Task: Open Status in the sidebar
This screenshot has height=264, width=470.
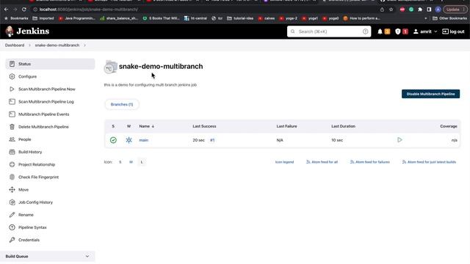Action: tap(50, 64)
